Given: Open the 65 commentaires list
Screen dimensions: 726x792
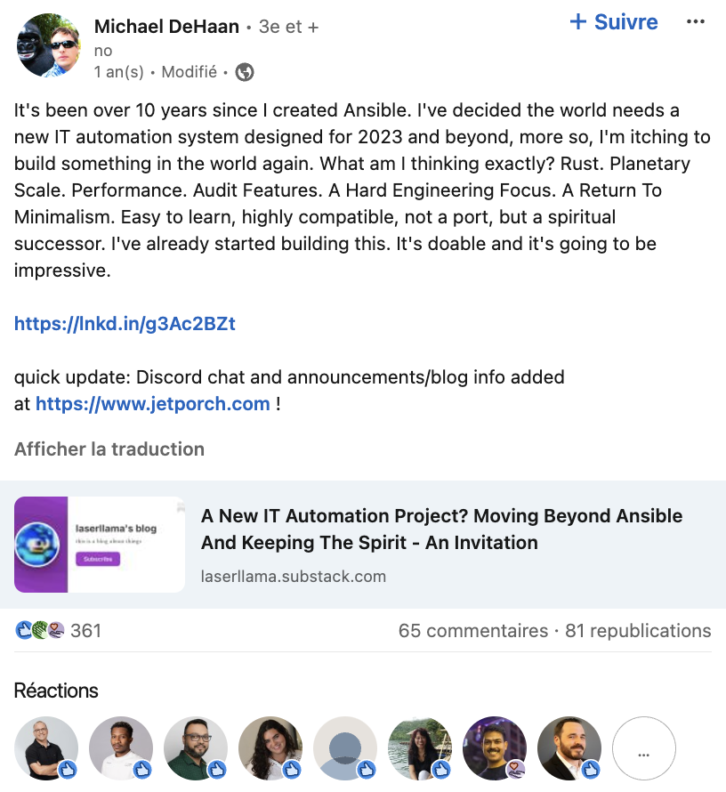Looking at the screenshot, I should pyautogui.click(x=473, y=631).
